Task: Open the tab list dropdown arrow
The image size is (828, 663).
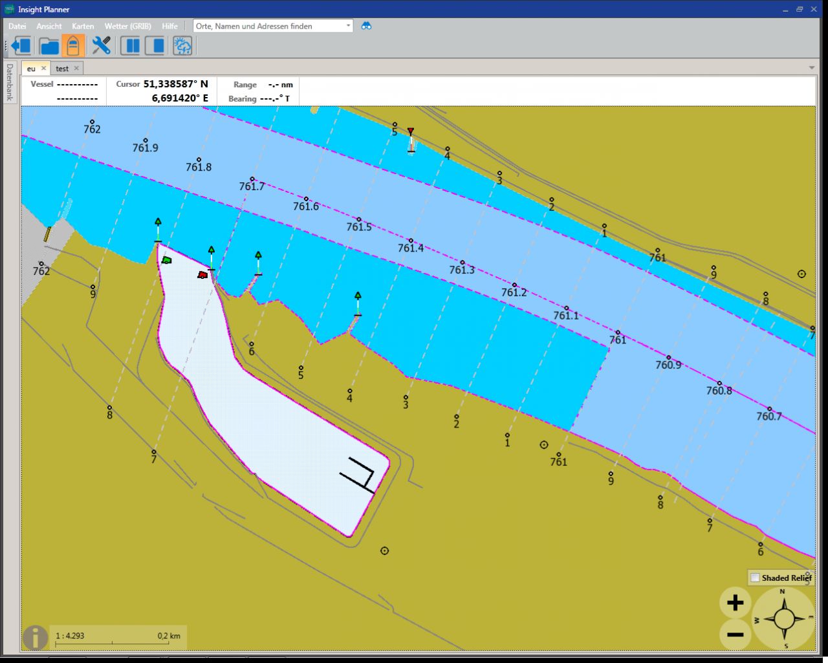Action: [812, 68]
